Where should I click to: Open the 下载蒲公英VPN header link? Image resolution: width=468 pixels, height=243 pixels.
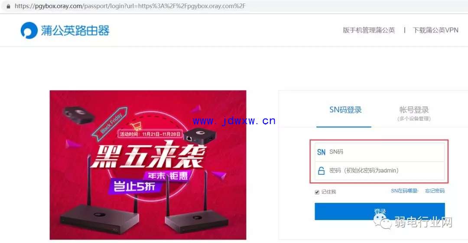pos(435,30)
